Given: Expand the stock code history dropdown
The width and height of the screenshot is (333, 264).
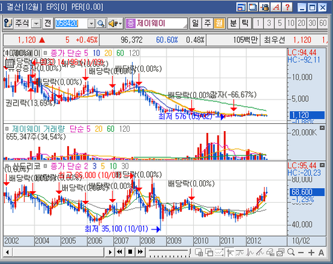Looking at the screenshot, I should point(91,24).
